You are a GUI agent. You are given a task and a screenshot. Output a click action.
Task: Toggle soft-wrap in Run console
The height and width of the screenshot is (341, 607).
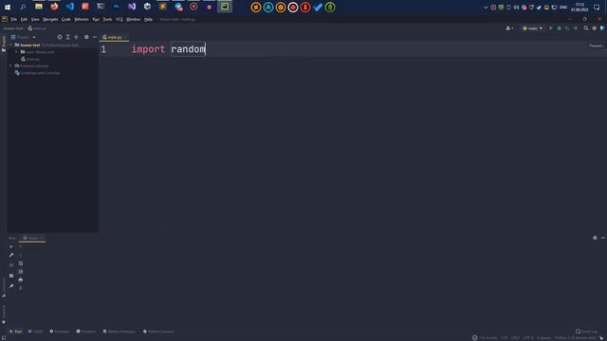[21, 263]
